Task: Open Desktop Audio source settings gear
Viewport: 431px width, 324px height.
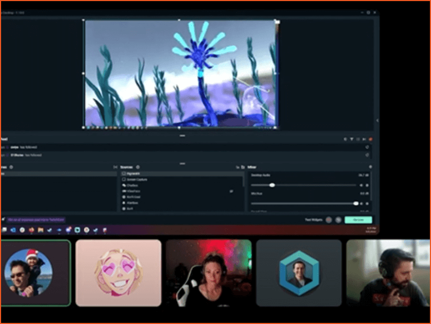Action: coord(368,185)
